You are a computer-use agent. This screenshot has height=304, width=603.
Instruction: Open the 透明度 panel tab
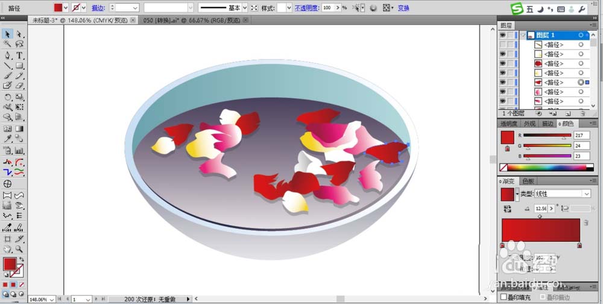tap(509, 124)
